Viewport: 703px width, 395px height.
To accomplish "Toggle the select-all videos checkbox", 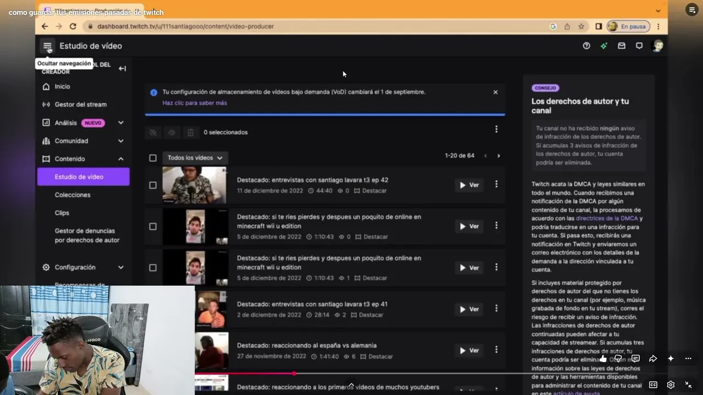I will (153, 158).
